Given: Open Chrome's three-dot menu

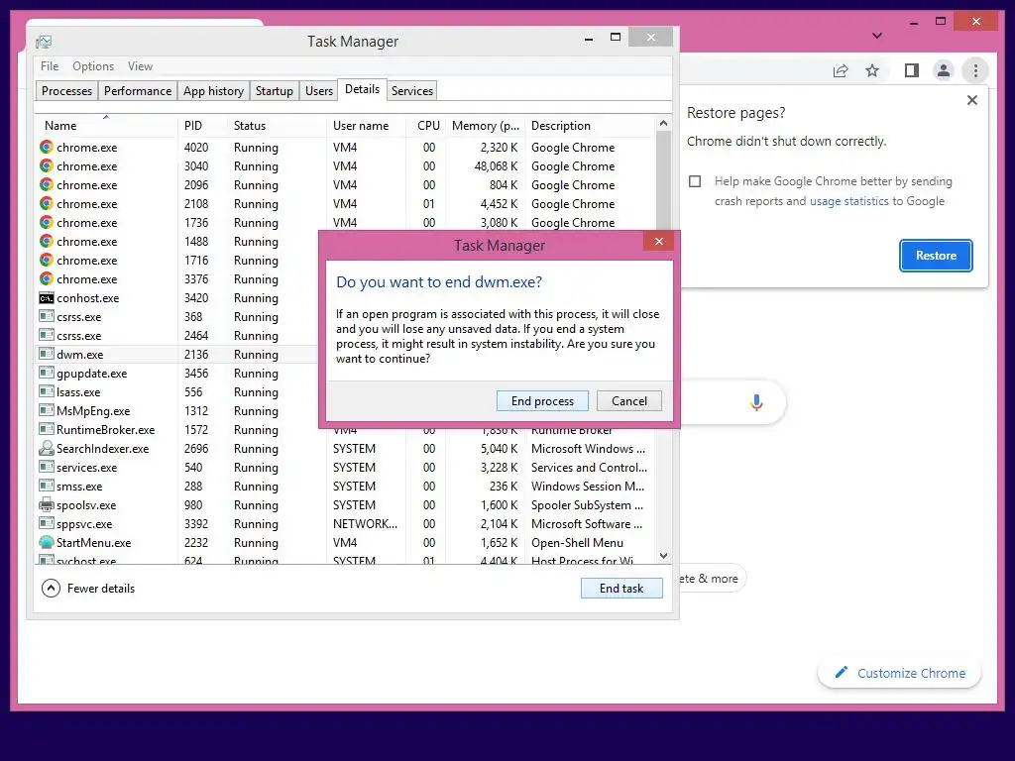Looking at the screenshot, I should 975,70.
